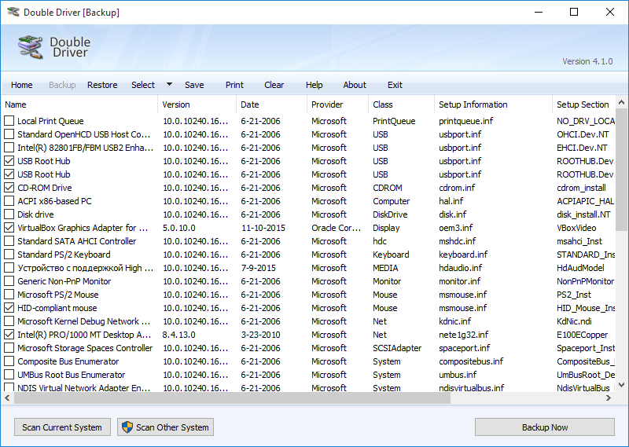The height and width of the screenshot is (447, 629).
Task: Open the About menu item
Action: [x=355, y=85]
